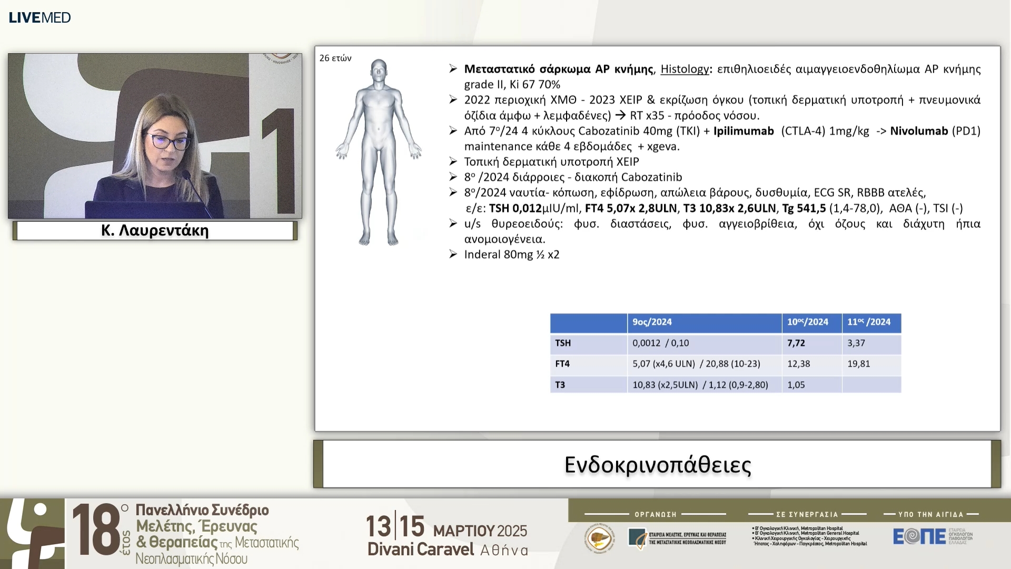Click the Inderal 80mg bullet line

511,255
